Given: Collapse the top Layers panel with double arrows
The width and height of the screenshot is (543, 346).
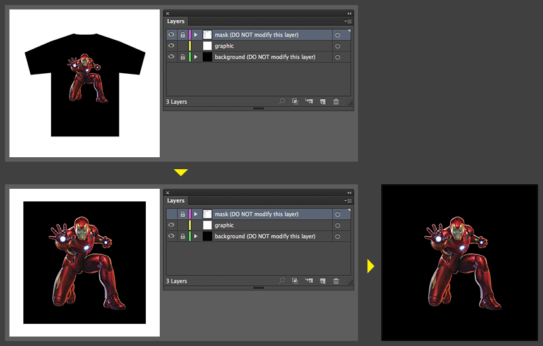Looking at the screenshot, I should [349, 13].
